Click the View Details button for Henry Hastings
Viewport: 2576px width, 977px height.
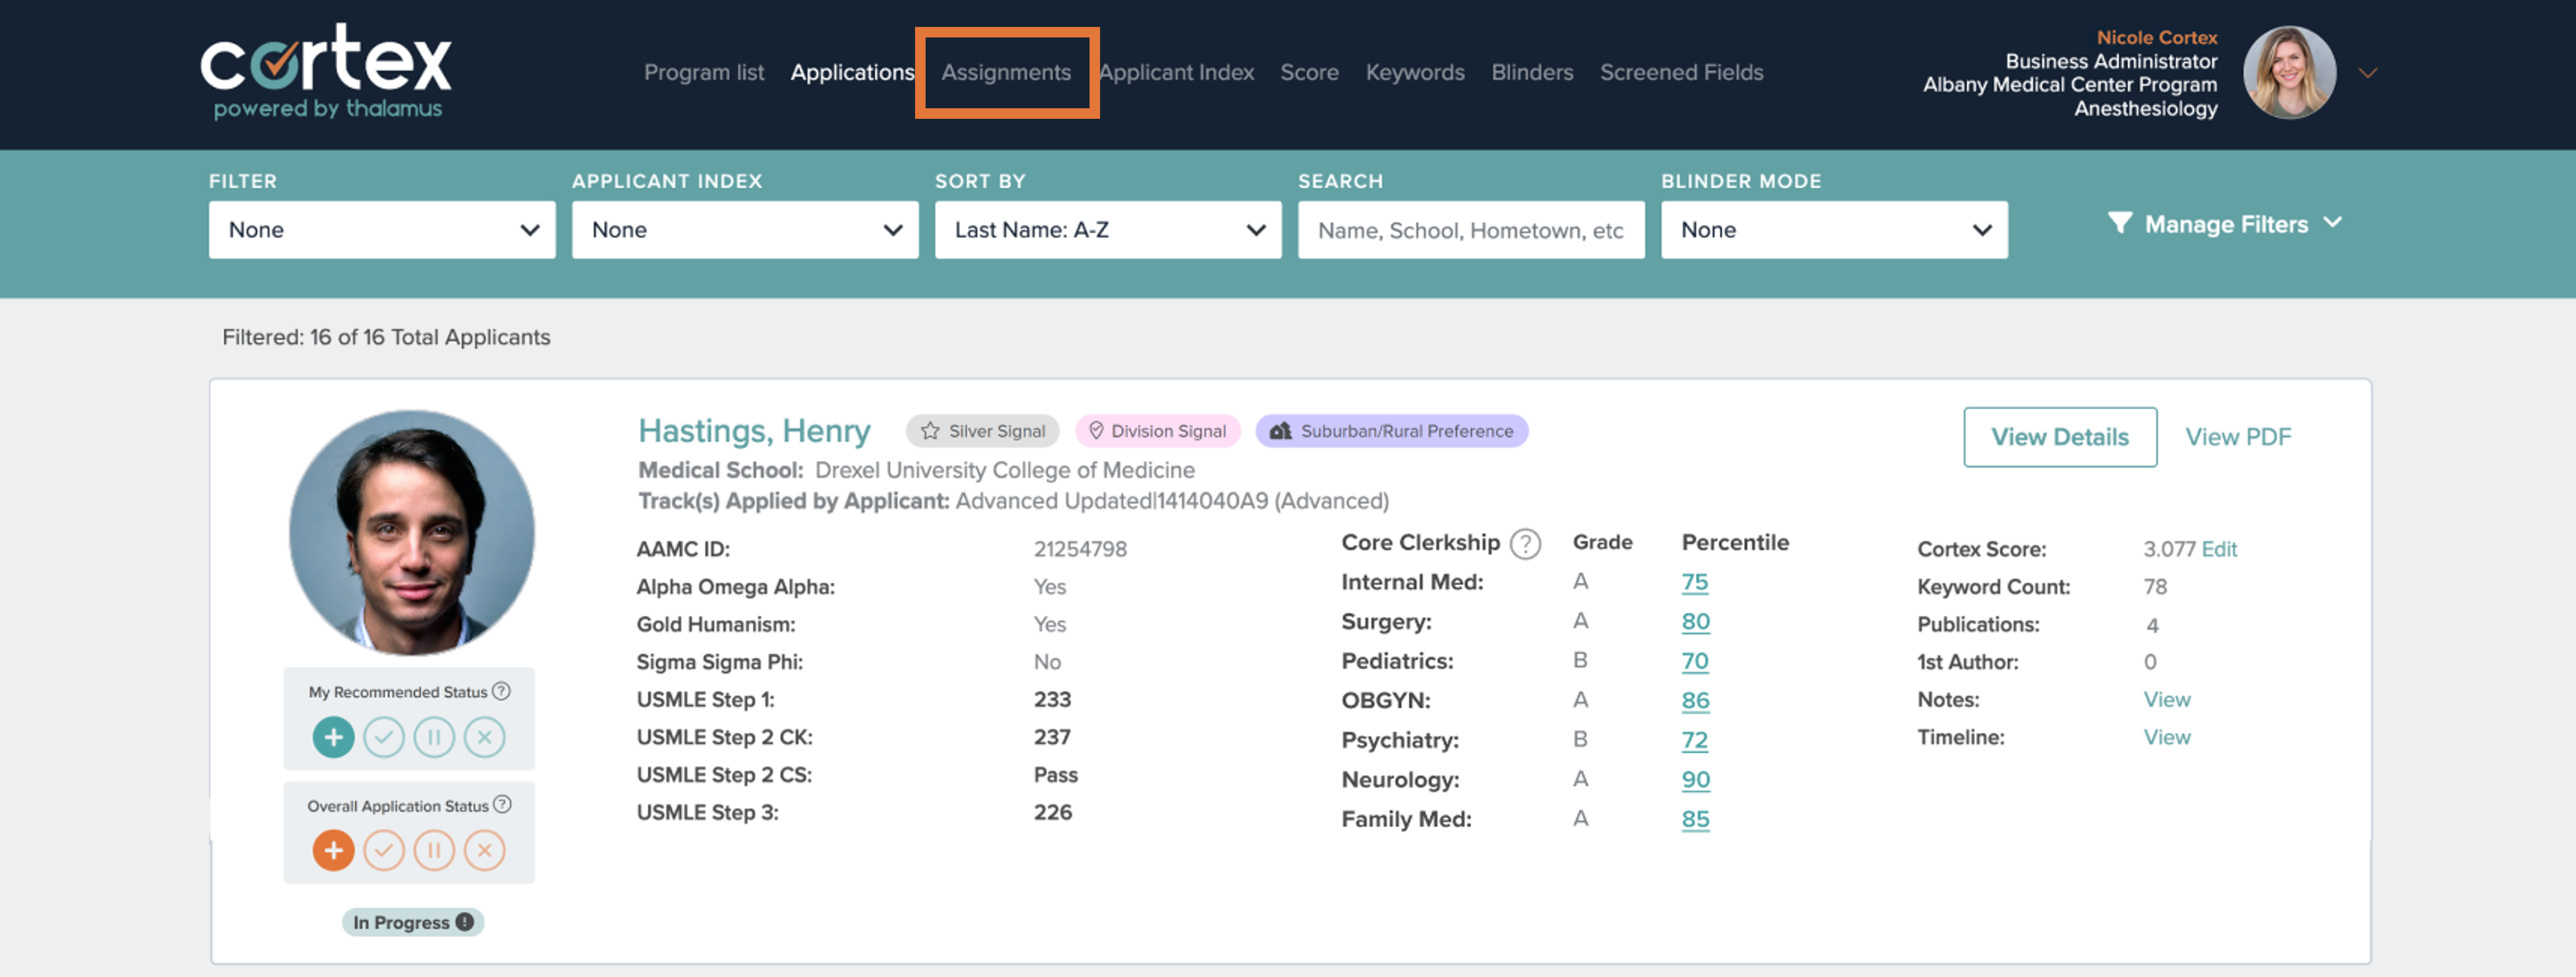(2060, 437)
